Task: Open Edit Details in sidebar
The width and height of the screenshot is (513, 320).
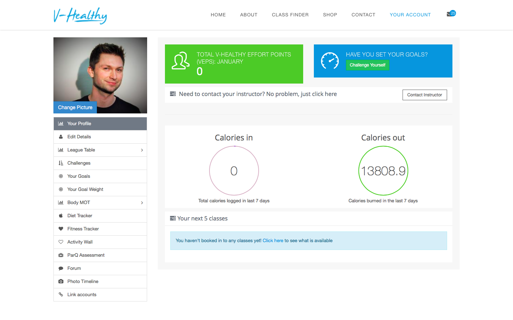Action: 100,137
